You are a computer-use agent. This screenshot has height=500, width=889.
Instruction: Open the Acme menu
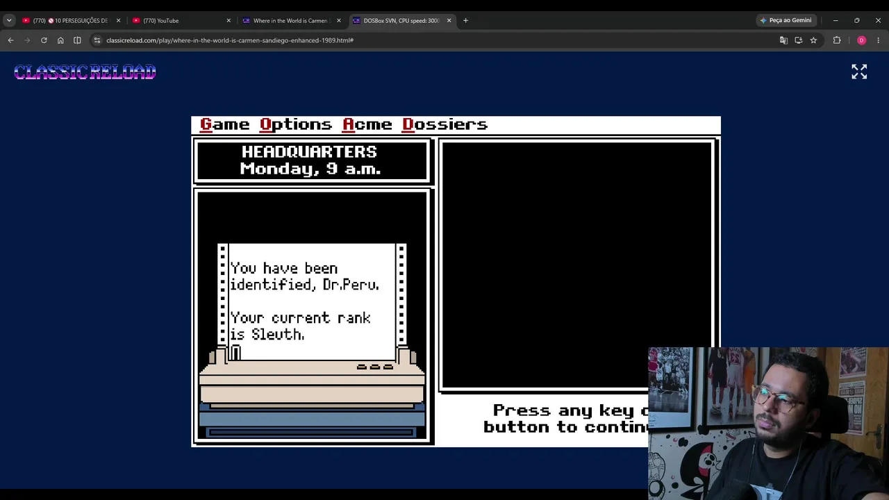pyautogui.click(x=367, y=124)
